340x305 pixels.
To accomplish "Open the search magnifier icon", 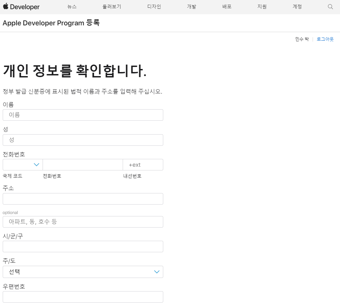I will (330, 7).
